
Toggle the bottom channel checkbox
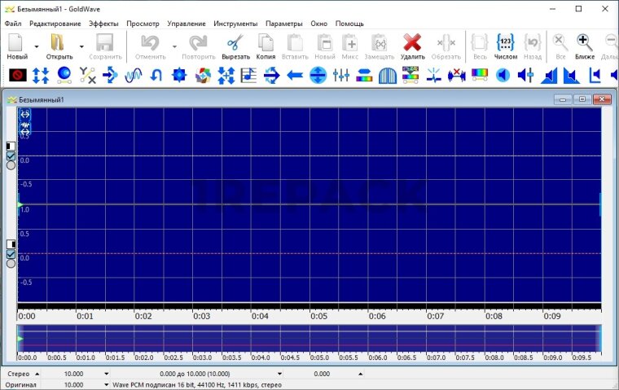(x=11, y=254)
